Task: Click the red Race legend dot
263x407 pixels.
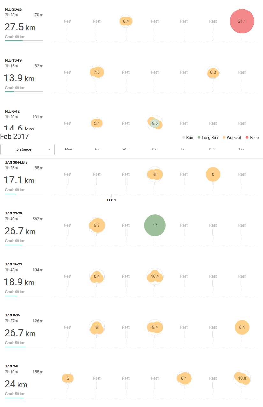Action: [x=247, y=138]
